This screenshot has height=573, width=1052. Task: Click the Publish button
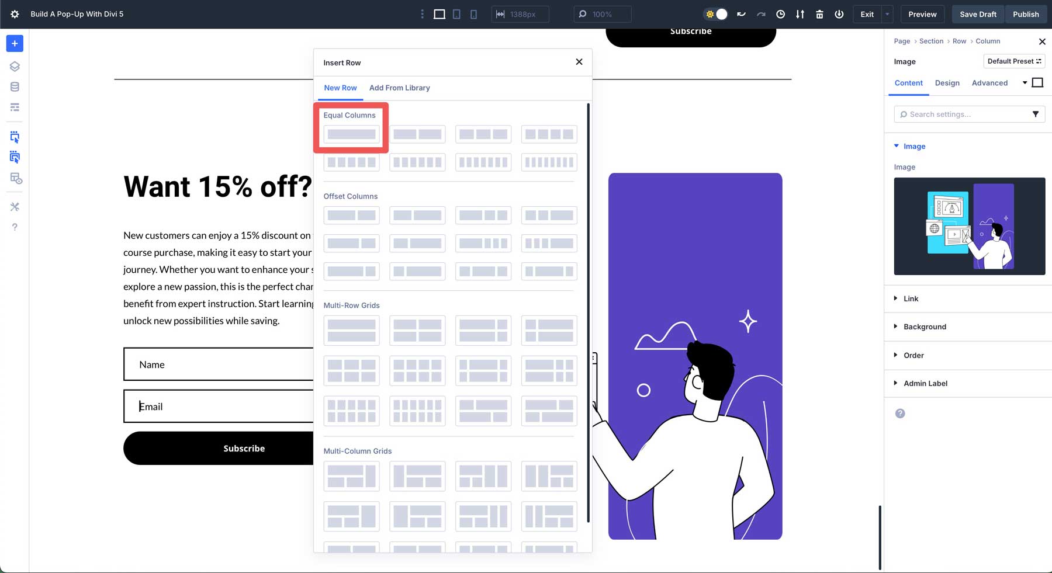1026,13
